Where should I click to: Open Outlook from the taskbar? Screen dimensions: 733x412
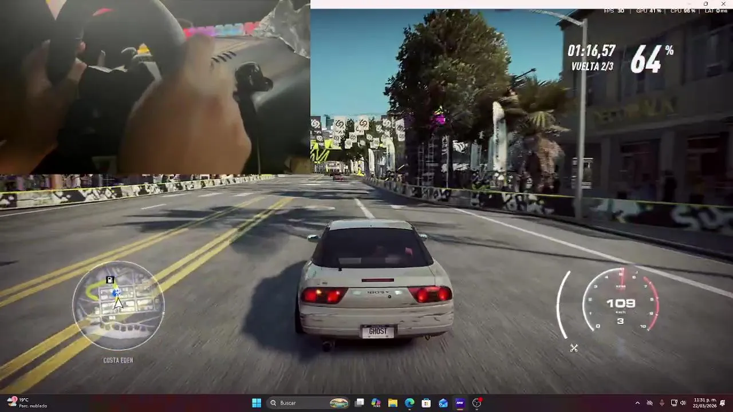443,403
